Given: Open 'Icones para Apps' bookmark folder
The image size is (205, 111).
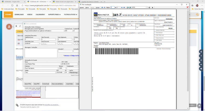Looking at the screenshot, I should tap(8, 9).
